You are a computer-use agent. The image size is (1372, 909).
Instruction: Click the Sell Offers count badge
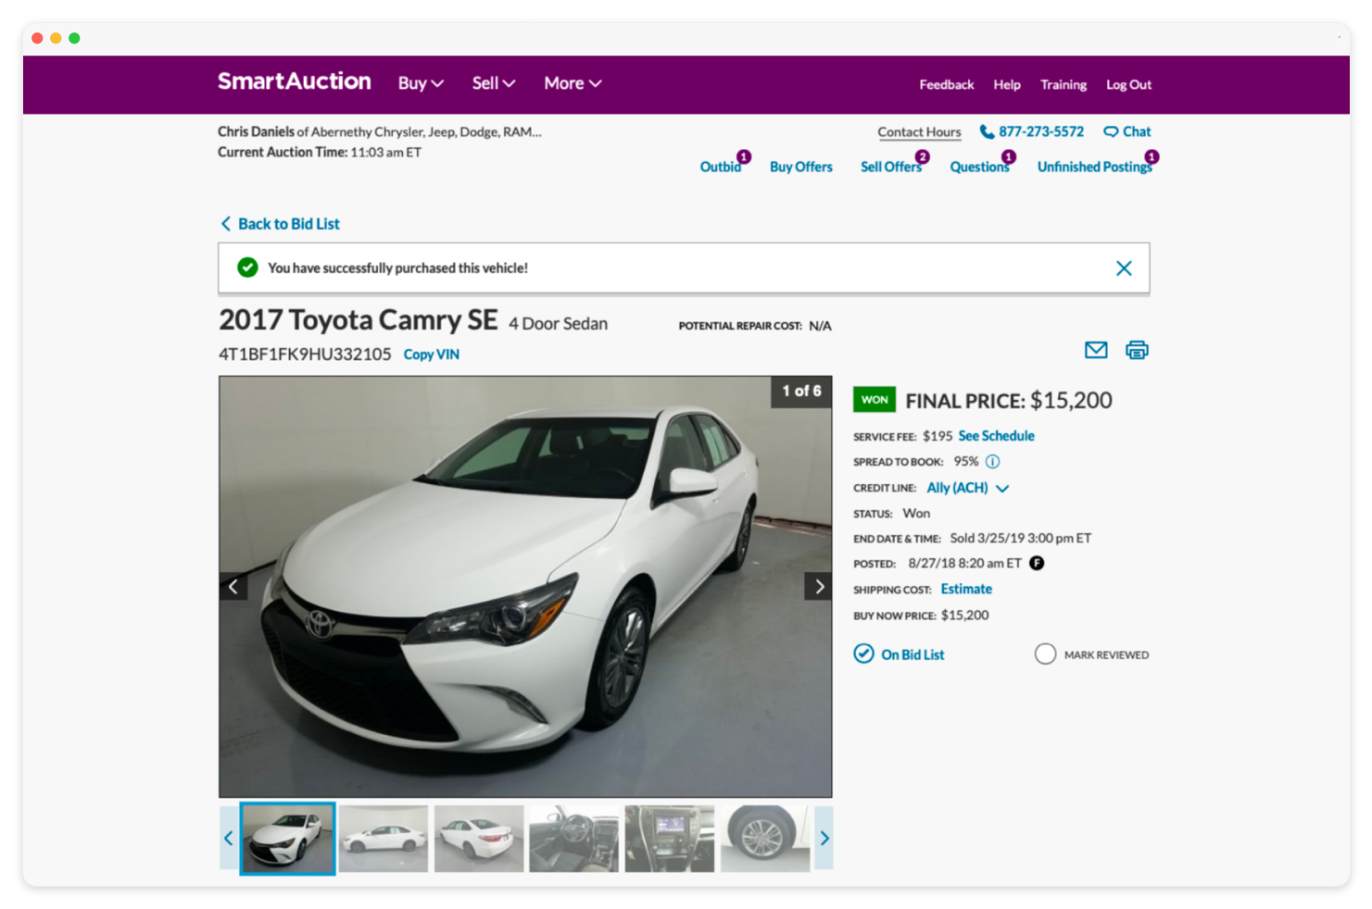click(922, 156)
